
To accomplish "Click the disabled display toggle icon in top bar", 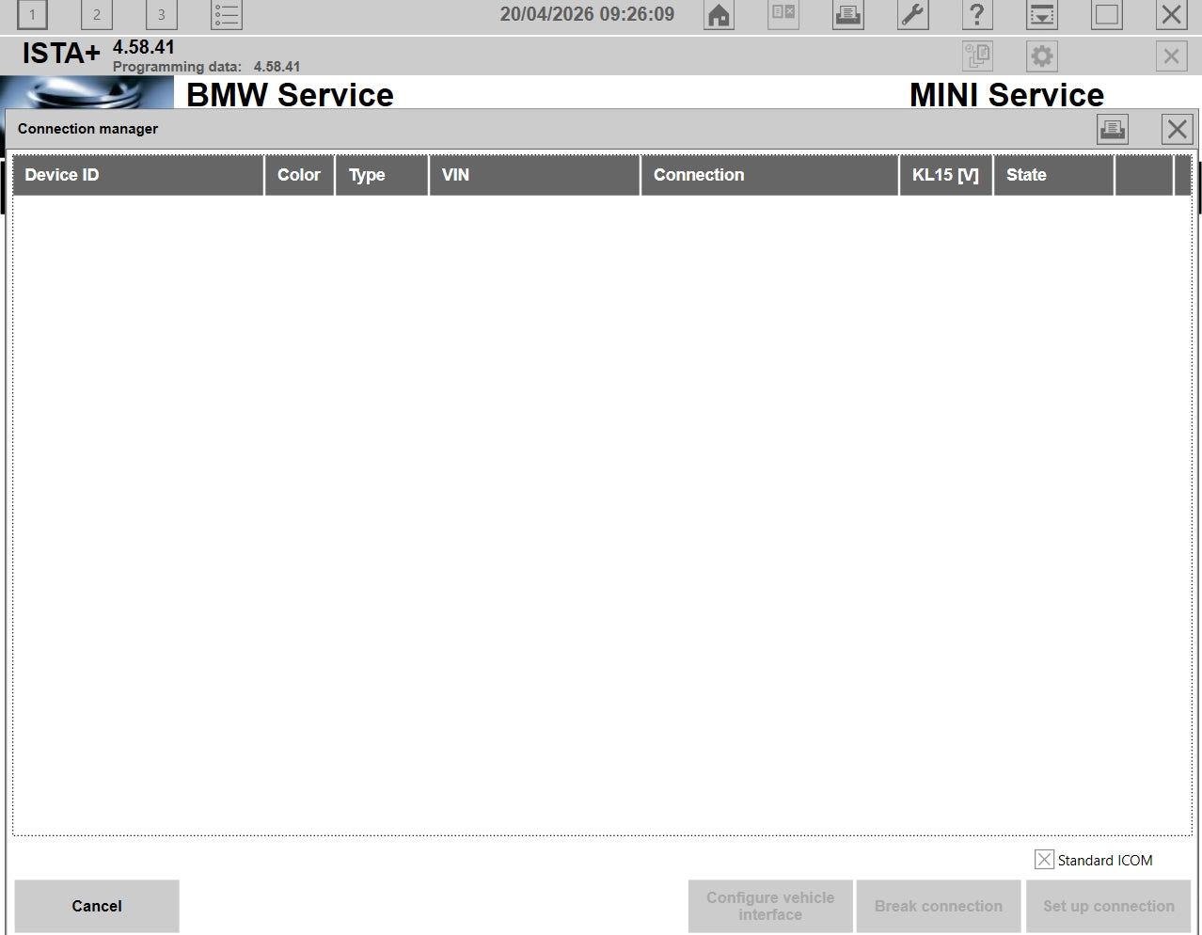I will point(783,15).
